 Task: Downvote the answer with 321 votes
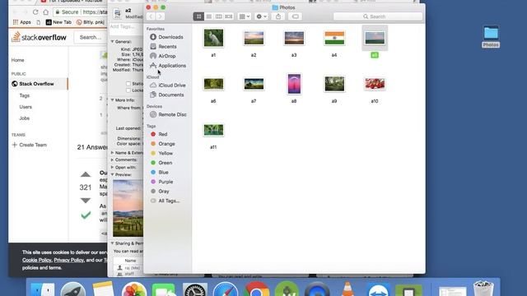(86, 201)
